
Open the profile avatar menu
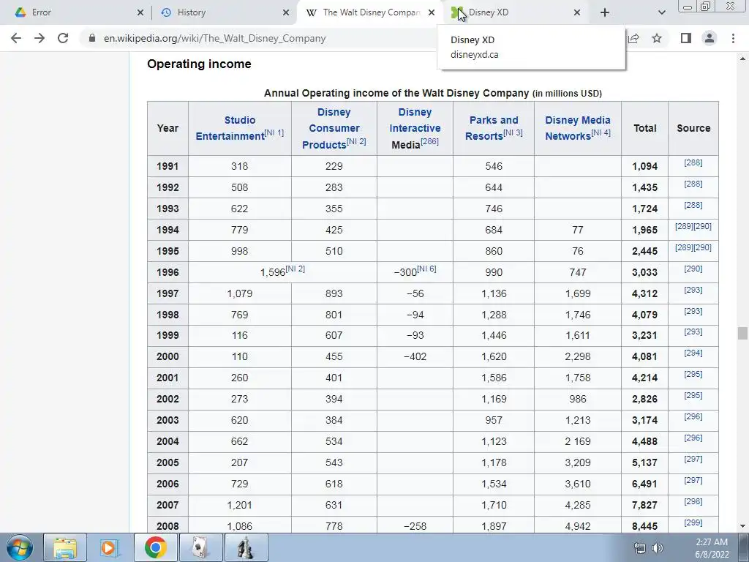[x=710, y=38]
